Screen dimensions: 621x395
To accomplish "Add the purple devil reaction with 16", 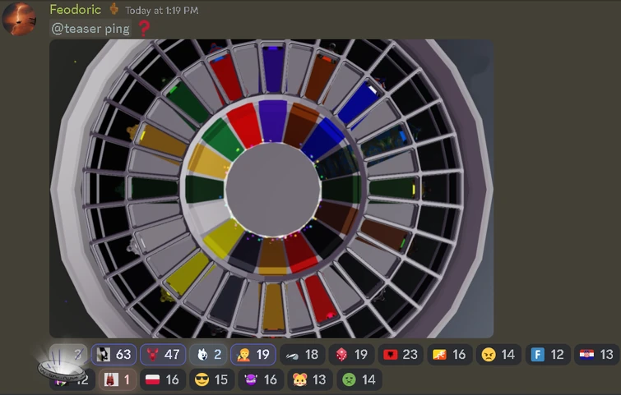I will 261,379.
